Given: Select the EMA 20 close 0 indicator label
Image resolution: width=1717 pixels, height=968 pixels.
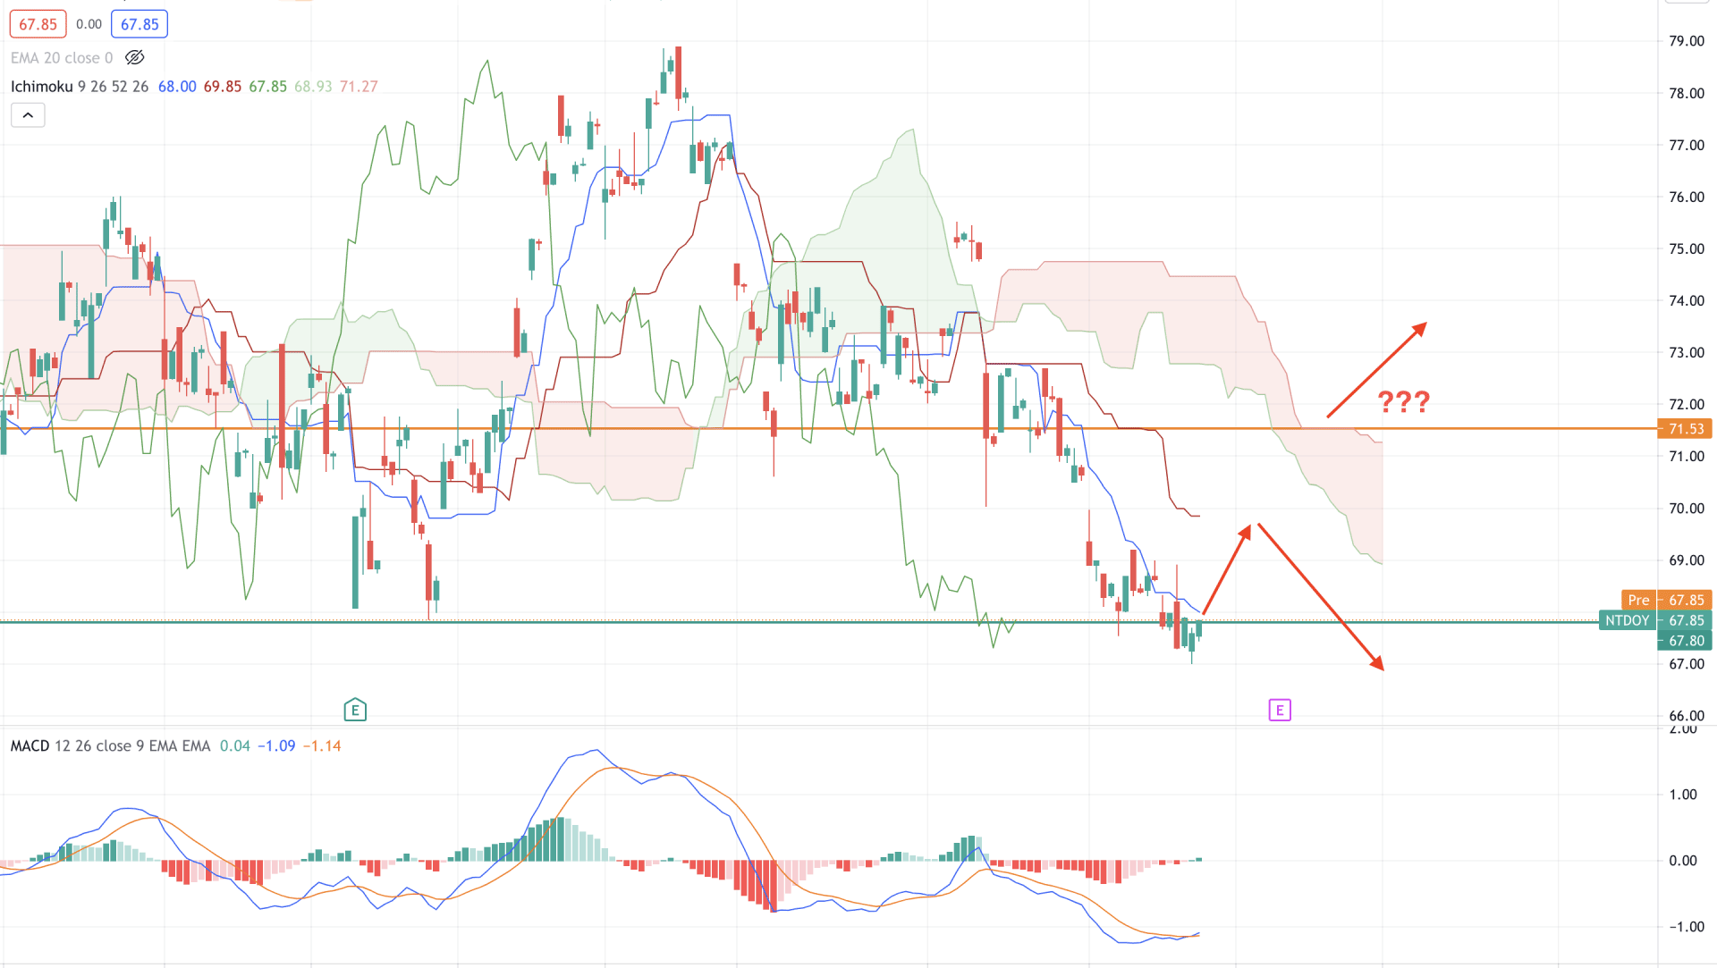Looking at the screenshot, I should [62, 58].
